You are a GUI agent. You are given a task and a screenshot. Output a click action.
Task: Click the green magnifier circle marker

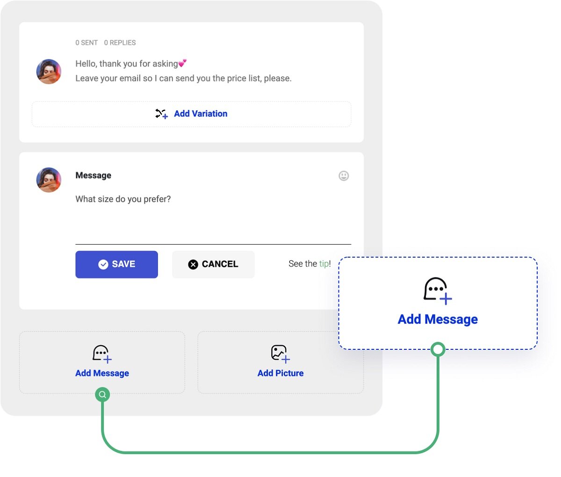(102, 395)
